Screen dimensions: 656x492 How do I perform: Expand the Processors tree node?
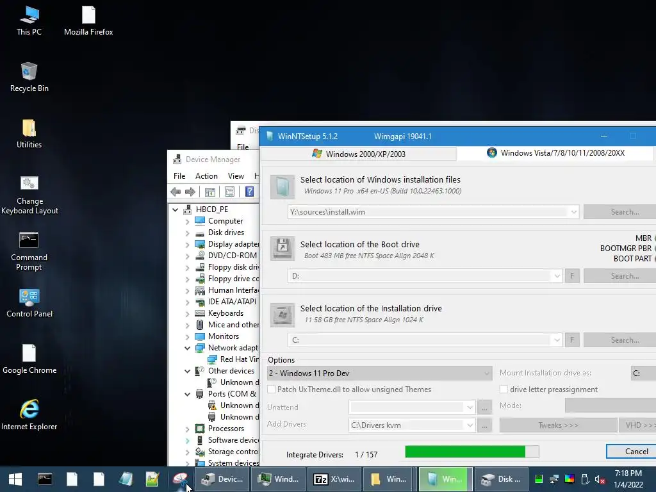coord(188,429)
